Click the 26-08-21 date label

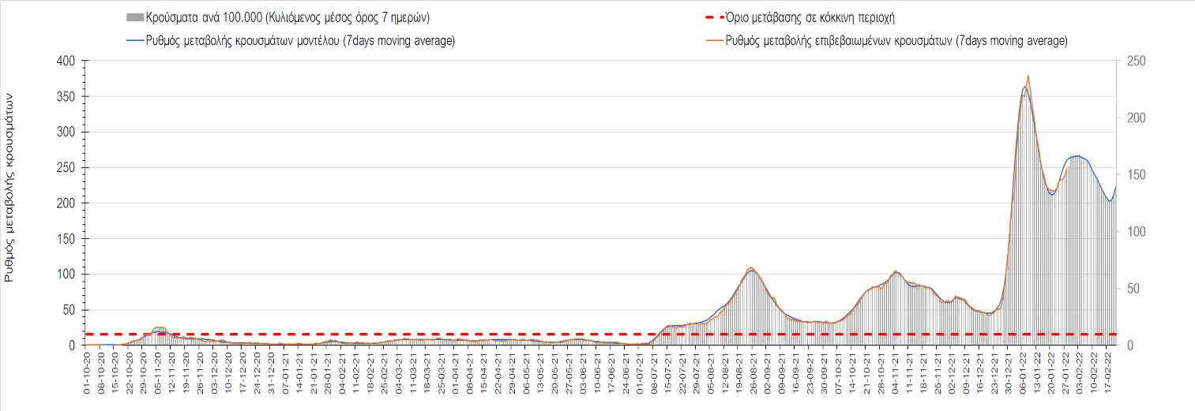(752, 377)
